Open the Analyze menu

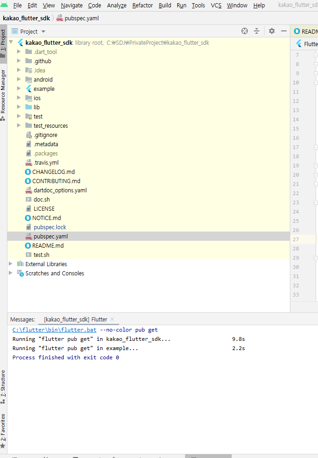[x=117, y=5]
